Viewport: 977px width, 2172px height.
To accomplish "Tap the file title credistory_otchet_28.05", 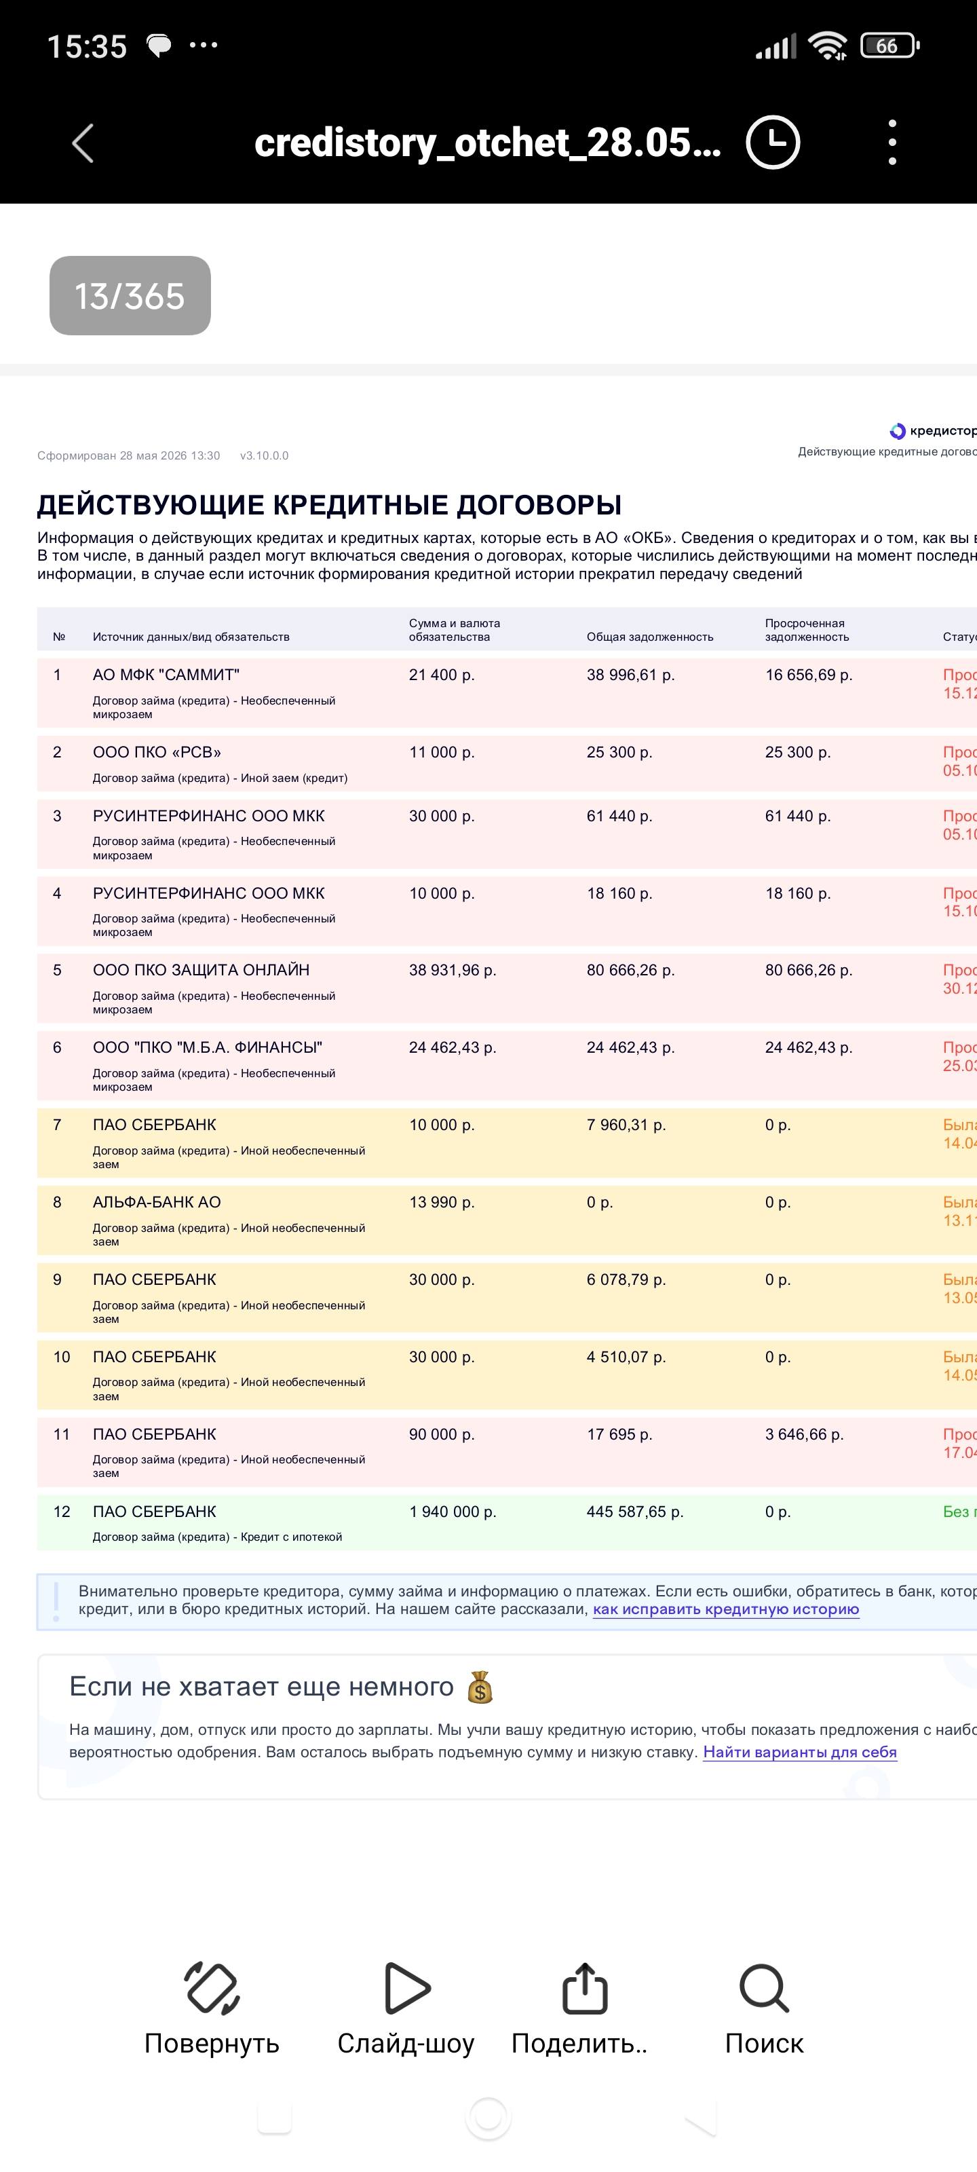I will [487, 143].
